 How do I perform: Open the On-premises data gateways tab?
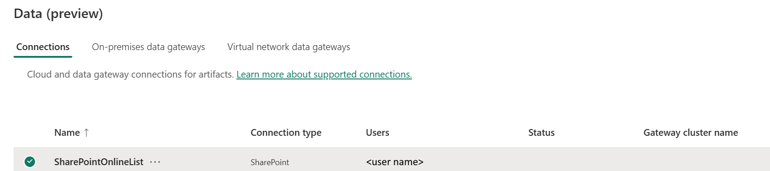click(x=148, y=47)
